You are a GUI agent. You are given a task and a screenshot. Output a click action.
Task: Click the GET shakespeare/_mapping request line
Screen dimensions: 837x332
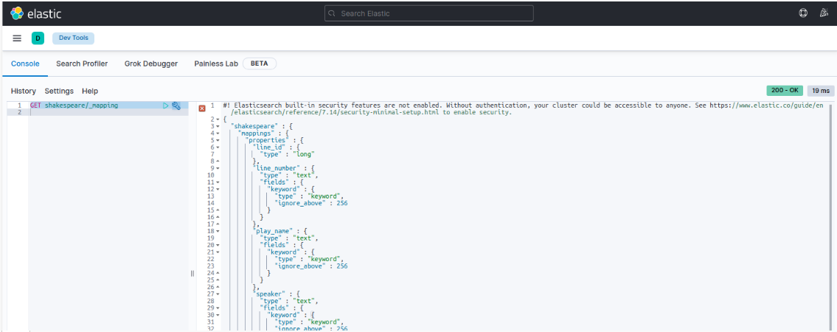click(74, 106)
